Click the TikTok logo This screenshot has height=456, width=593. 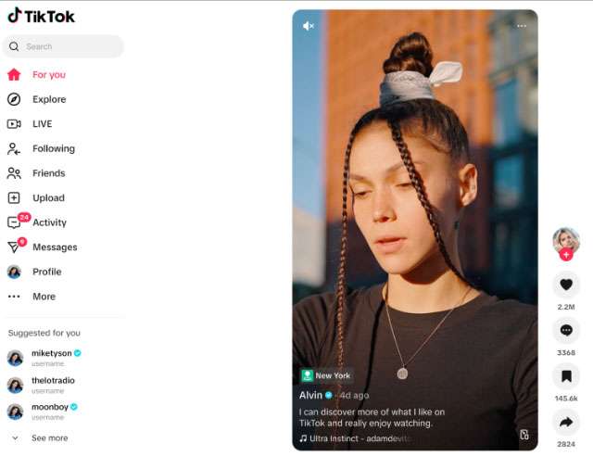[x=42, y=16]
